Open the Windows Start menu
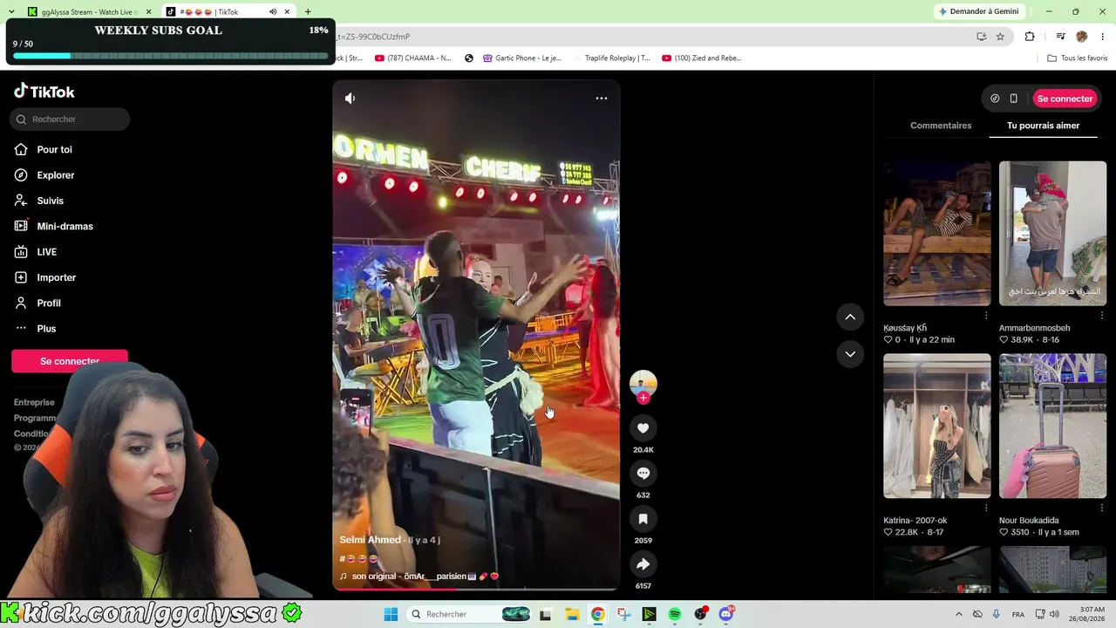 coord(391,614)
